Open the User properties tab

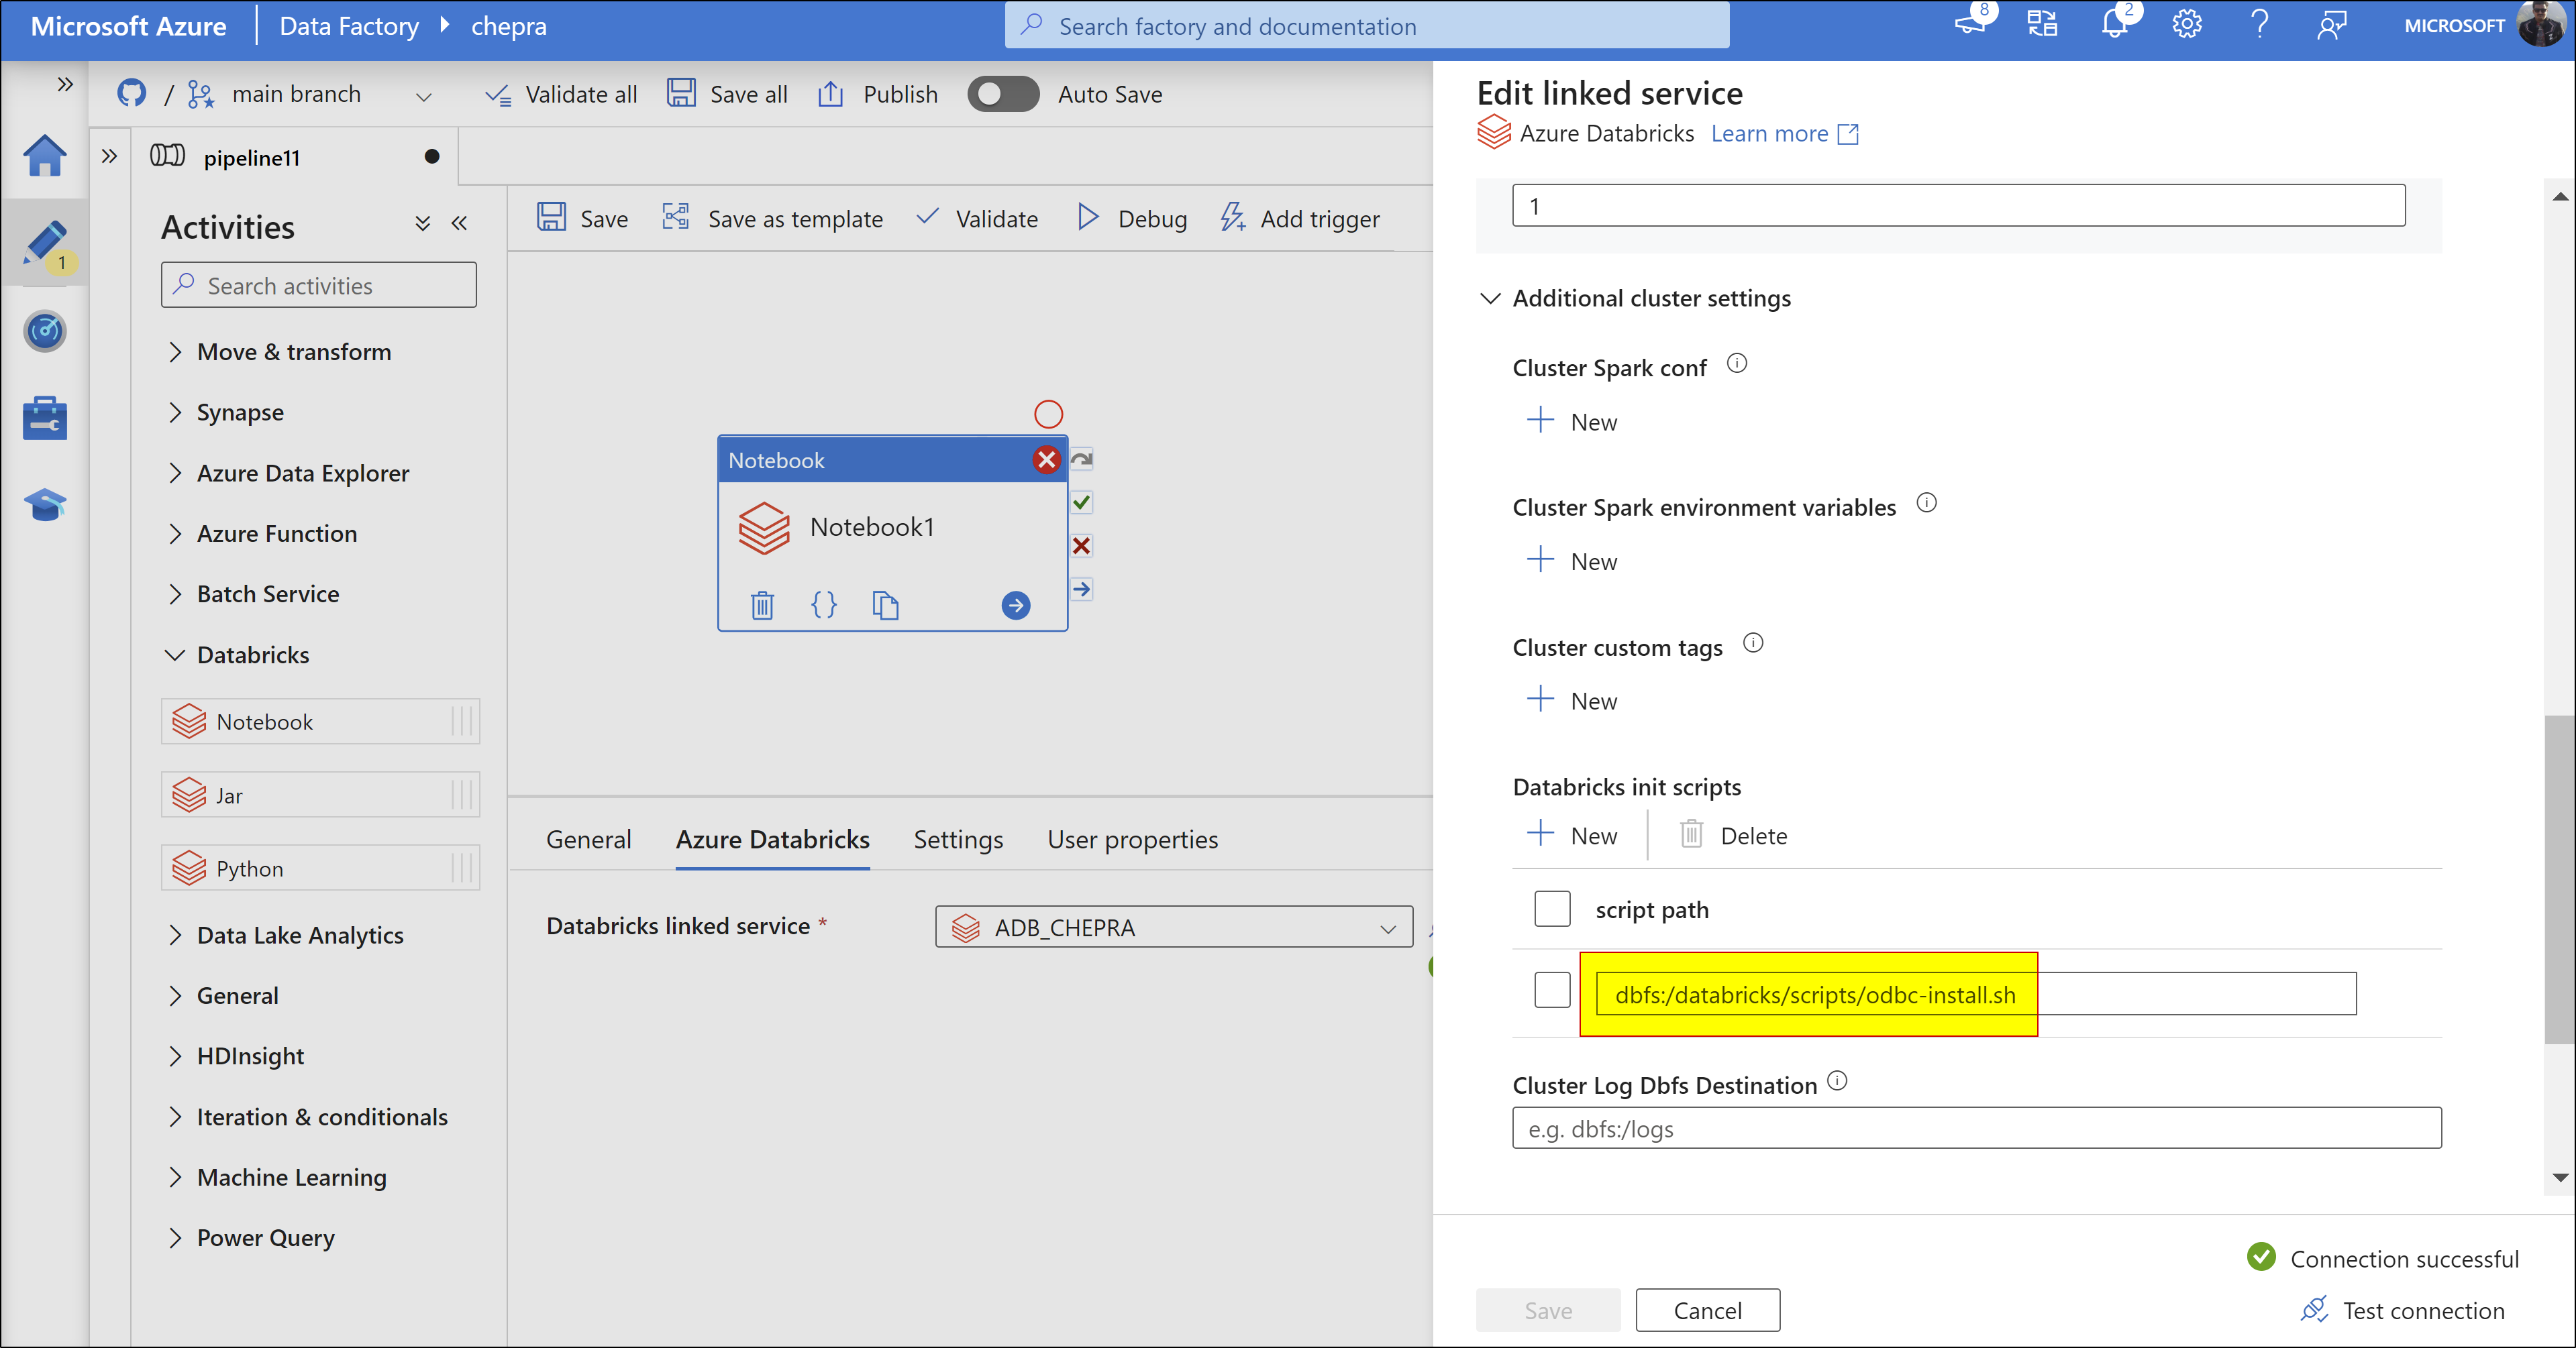pos(1132,840)
